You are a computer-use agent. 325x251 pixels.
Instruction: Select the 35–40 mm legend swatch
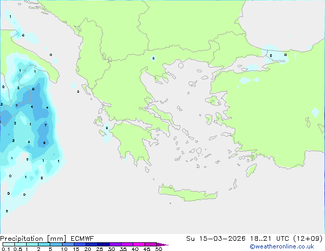[x=127, y=244]
